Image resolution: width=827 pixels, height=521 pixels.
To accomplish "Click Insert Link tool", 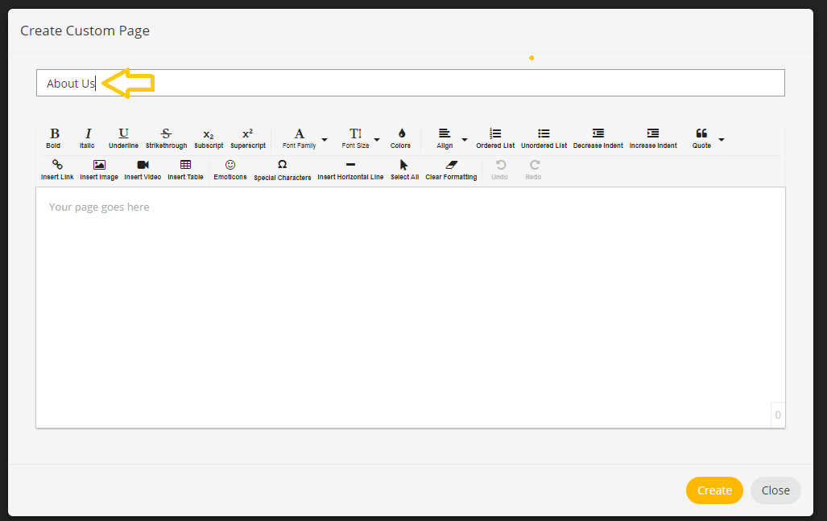I will pyautogui.click(x=57, y=170).
